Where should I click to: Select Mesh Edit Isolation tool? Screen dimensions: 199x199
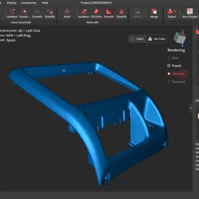click(x=83, y=13)
